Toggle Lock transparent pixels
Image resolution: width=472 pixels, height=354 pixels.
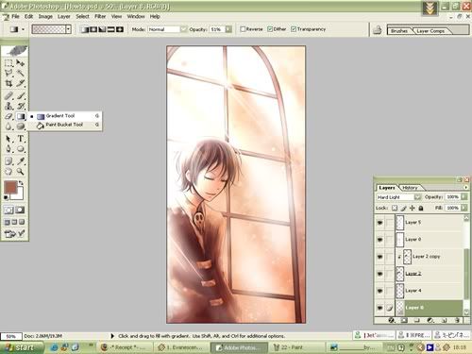395,208
